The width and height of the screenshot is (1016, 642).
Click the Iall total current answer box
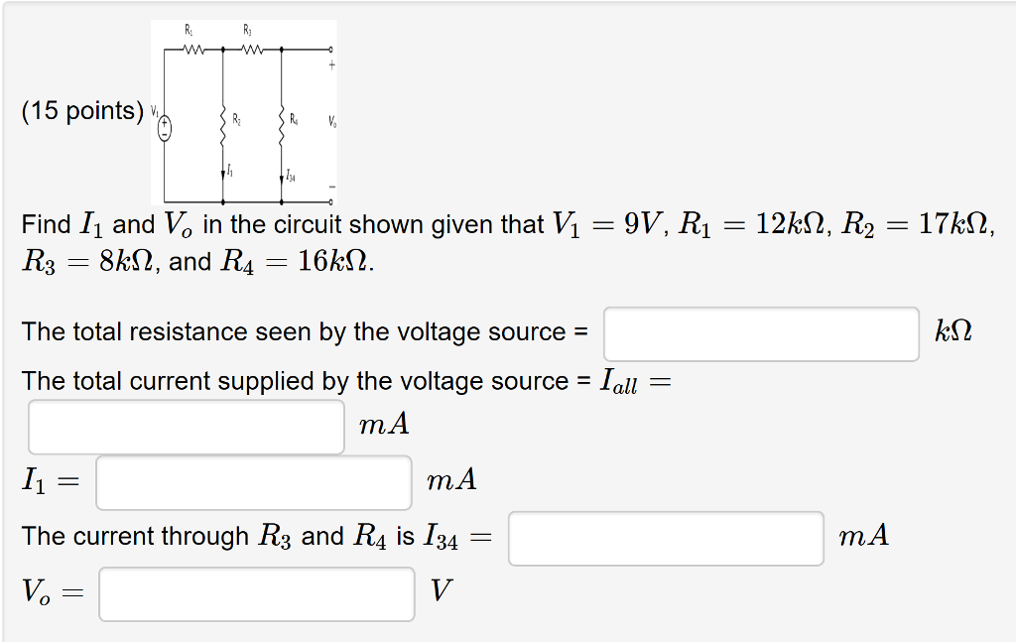(x=185, y=425)
